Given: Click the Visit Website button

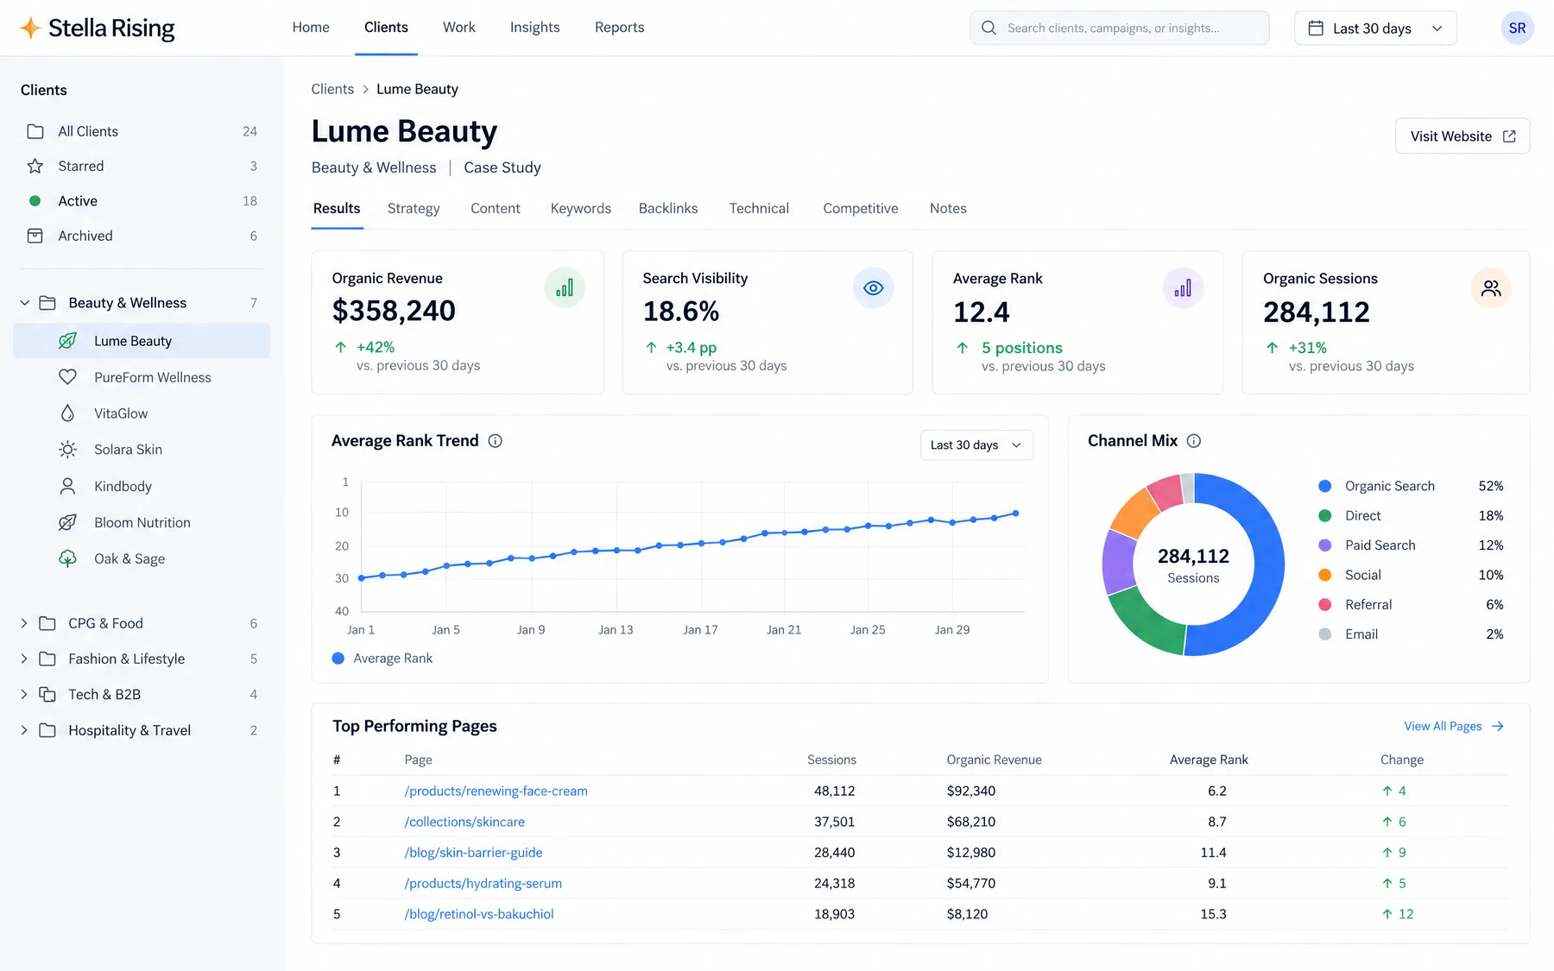Looking at the screenshot, I should (1462, 136).
